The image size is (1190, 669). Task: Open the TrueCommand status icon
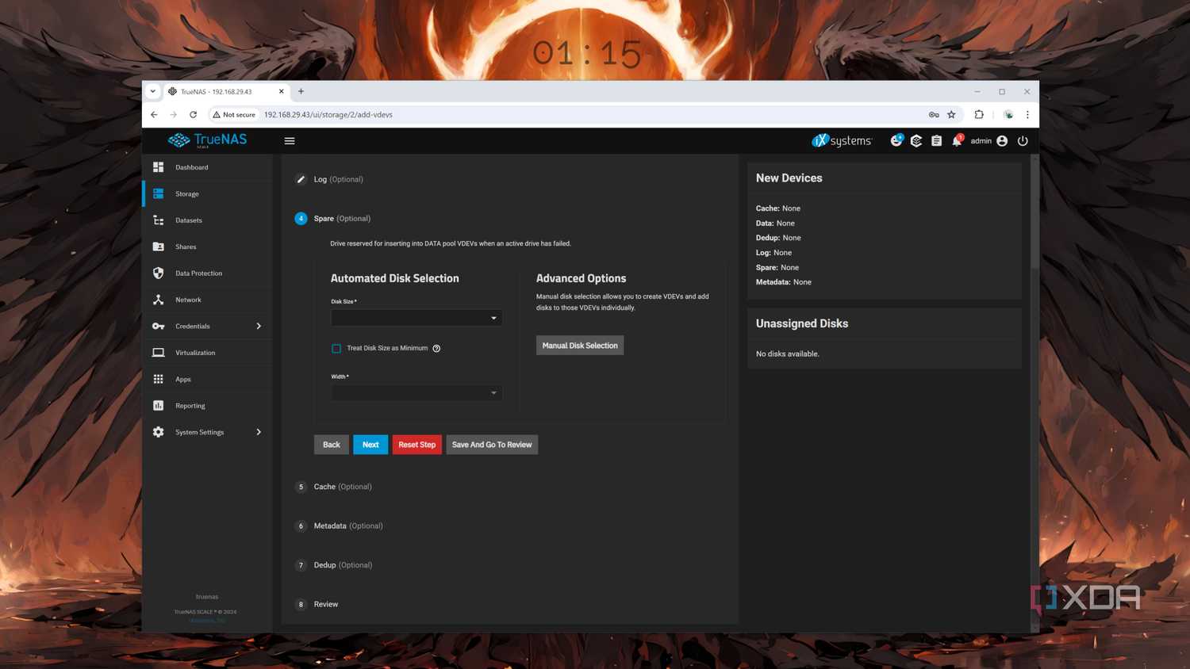pos(896,140)
